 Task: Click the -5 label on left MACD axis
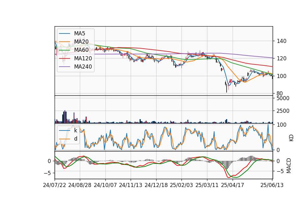pyautogui.click(x=47, y=173)
